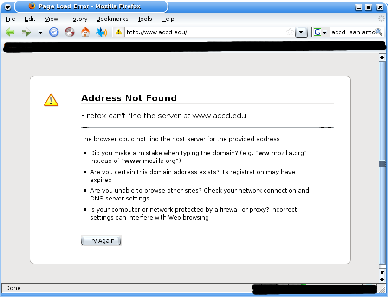Image resolution: width=388 pixels, height=297 pixels.
Task: Click the bullet about mistake typing the domain
Action: click(x=198, y=157)
